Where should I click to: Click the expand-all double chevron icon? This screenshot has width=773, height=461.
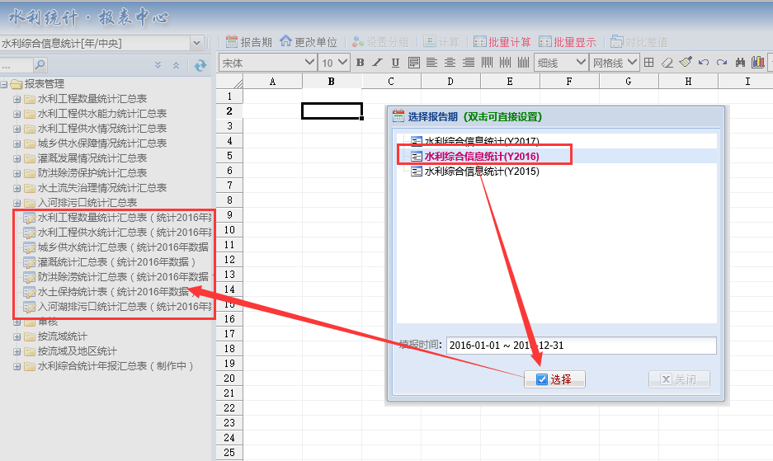(x=158, y=65)
